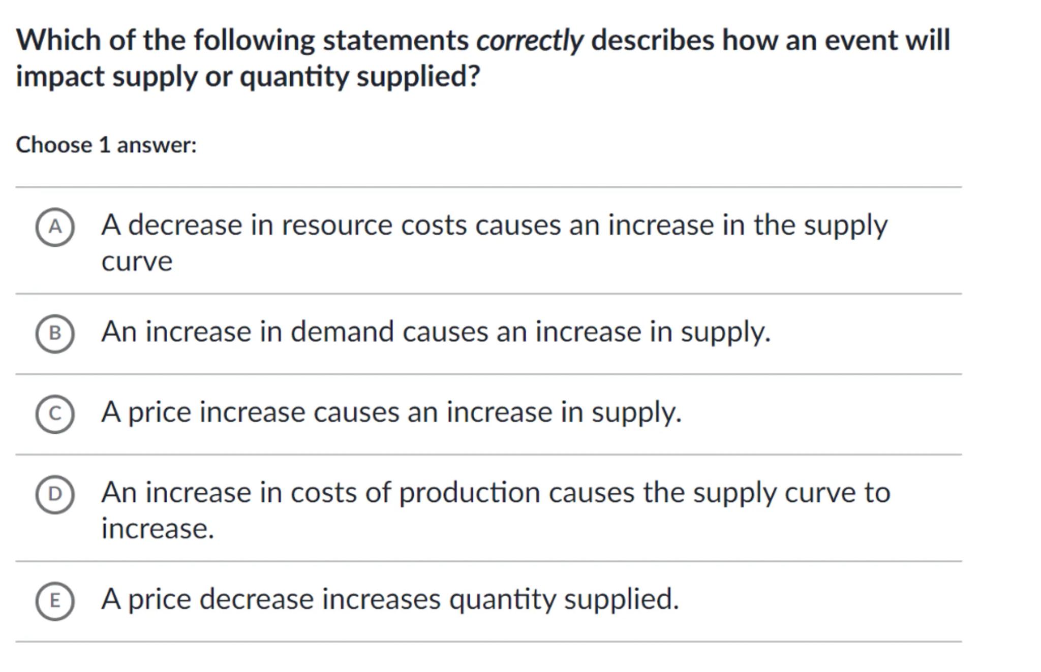Click the word "production" in option D
The width and height of the screenshot is (1041, 672).
469,493
